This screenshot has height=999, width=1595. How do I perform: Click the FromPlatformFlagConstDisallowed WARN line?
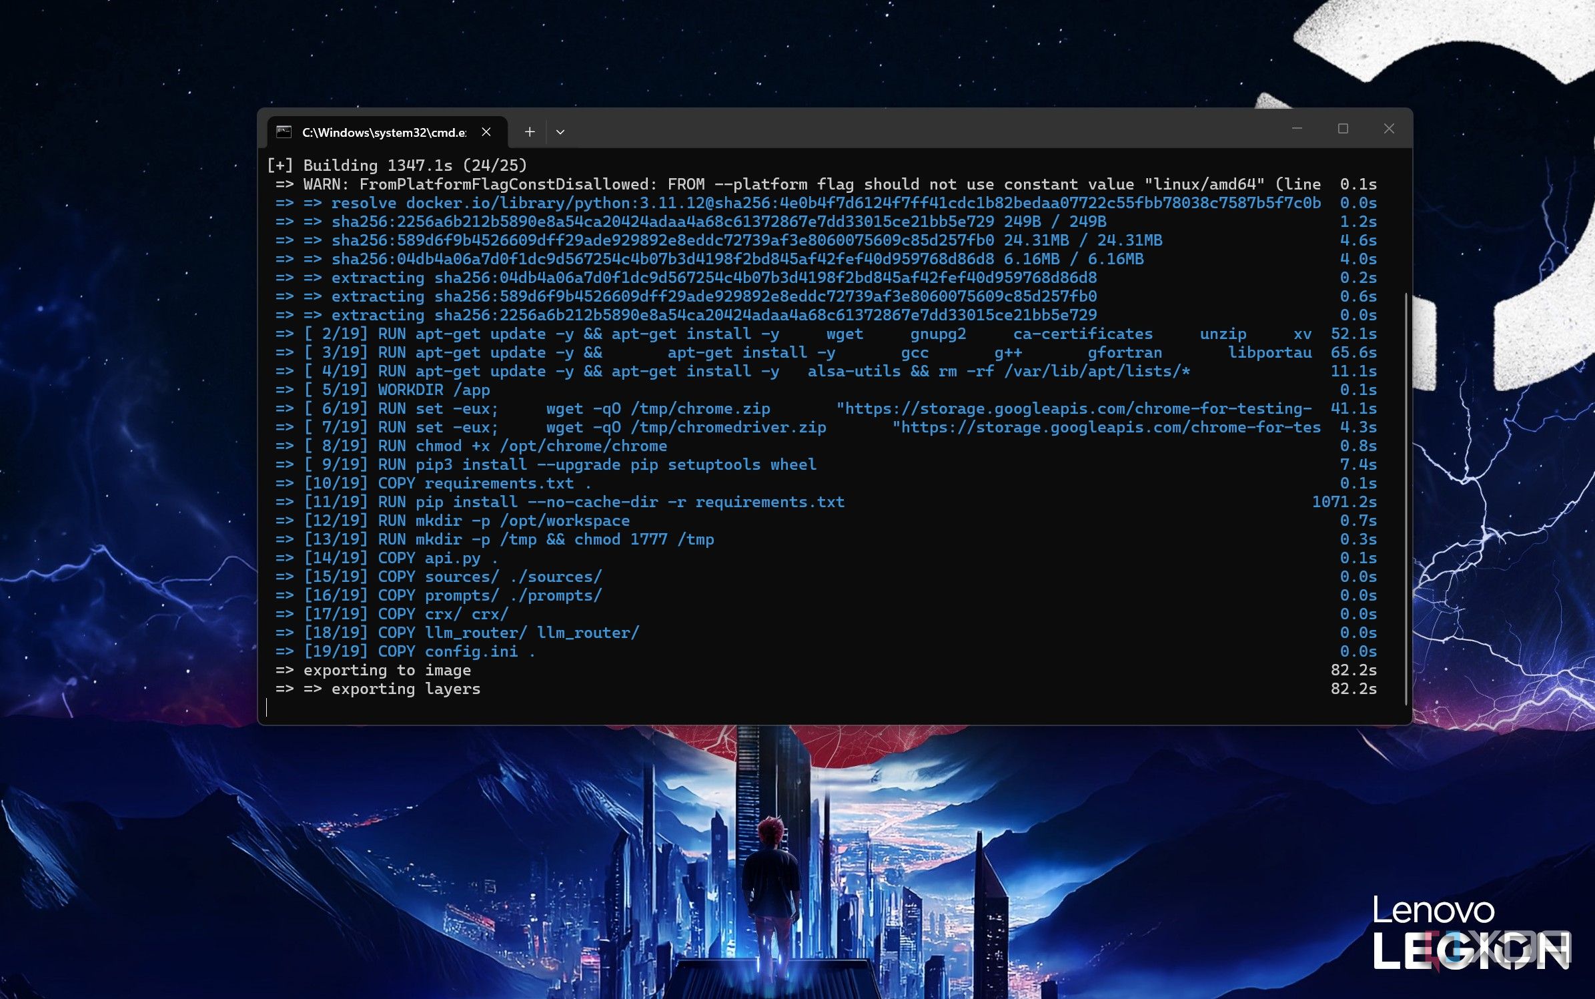click(x=822, y=184)
